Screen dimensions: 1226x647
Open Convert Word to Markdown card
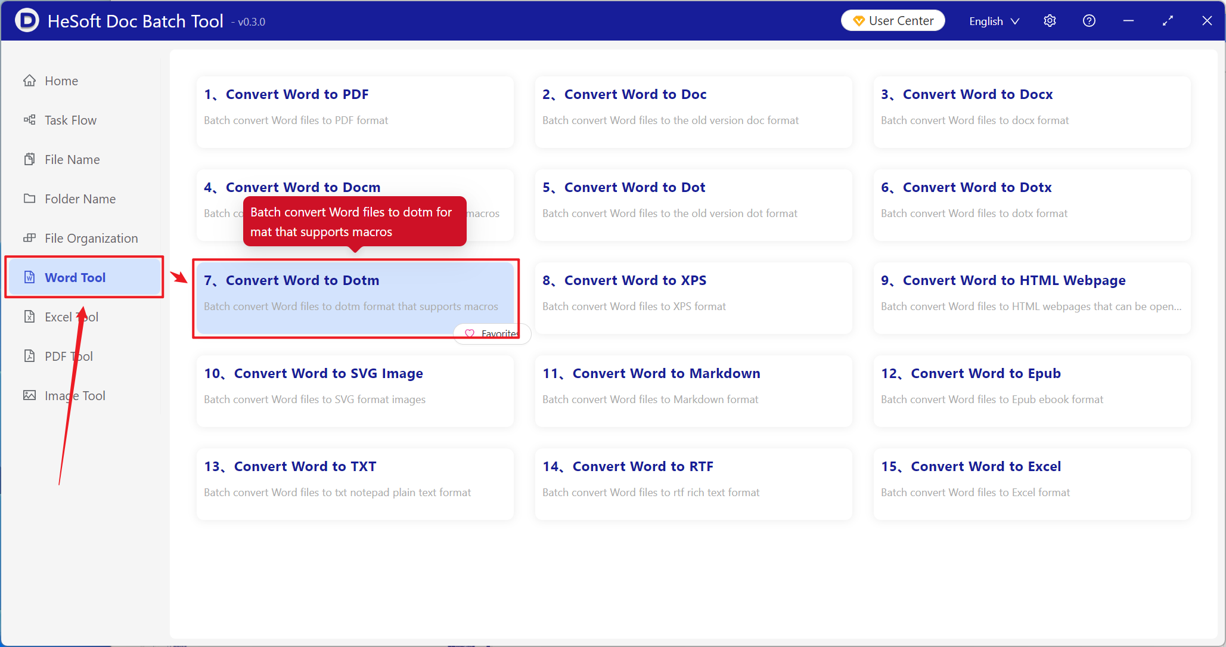tap(694, 391)
